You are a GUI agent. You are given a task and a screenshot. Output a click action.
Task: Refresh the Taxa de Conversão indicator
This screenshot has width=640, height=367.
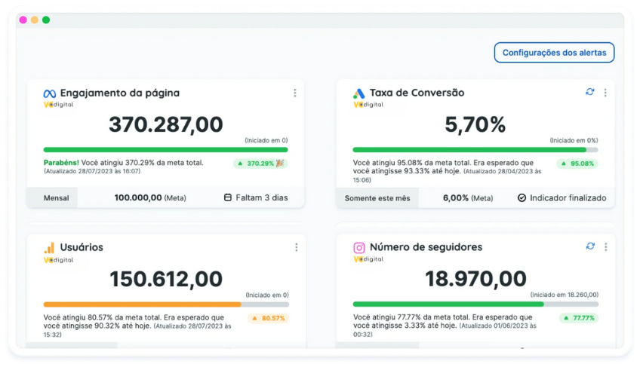click(x=589, y=92)
